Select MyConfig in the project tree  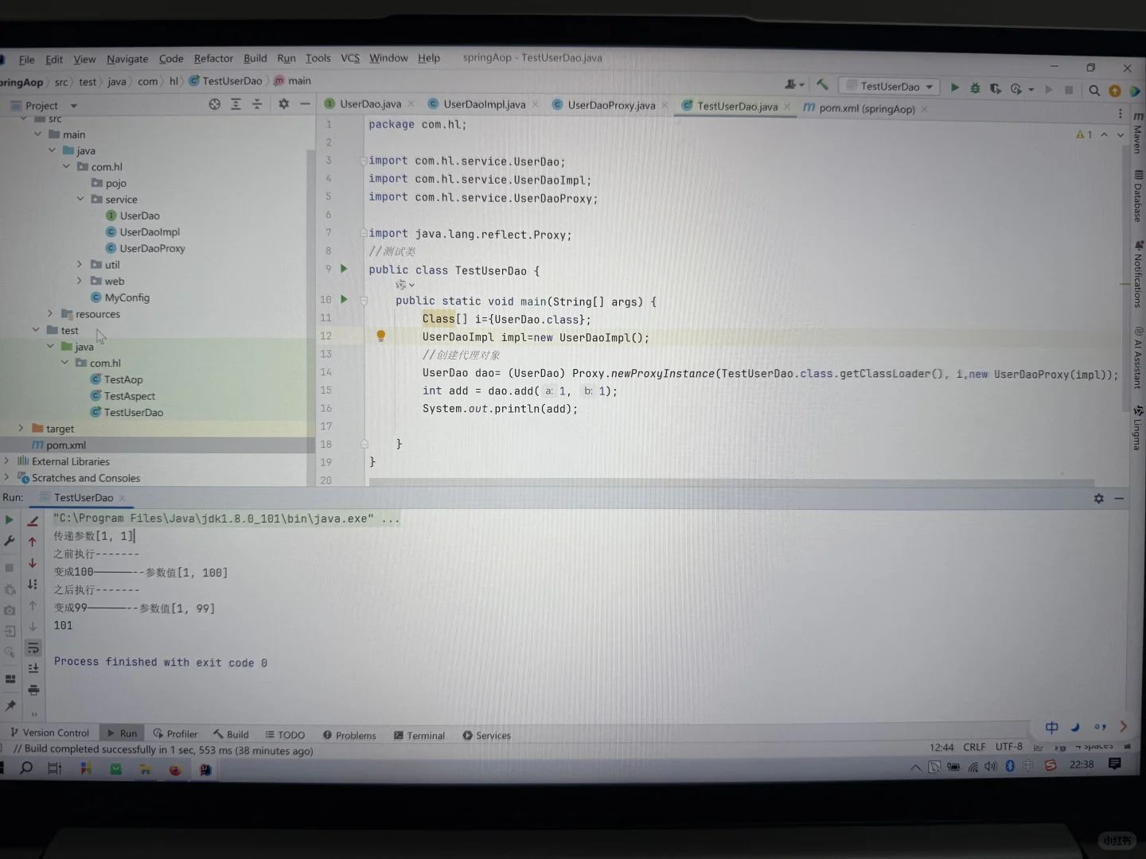(127, 297)
